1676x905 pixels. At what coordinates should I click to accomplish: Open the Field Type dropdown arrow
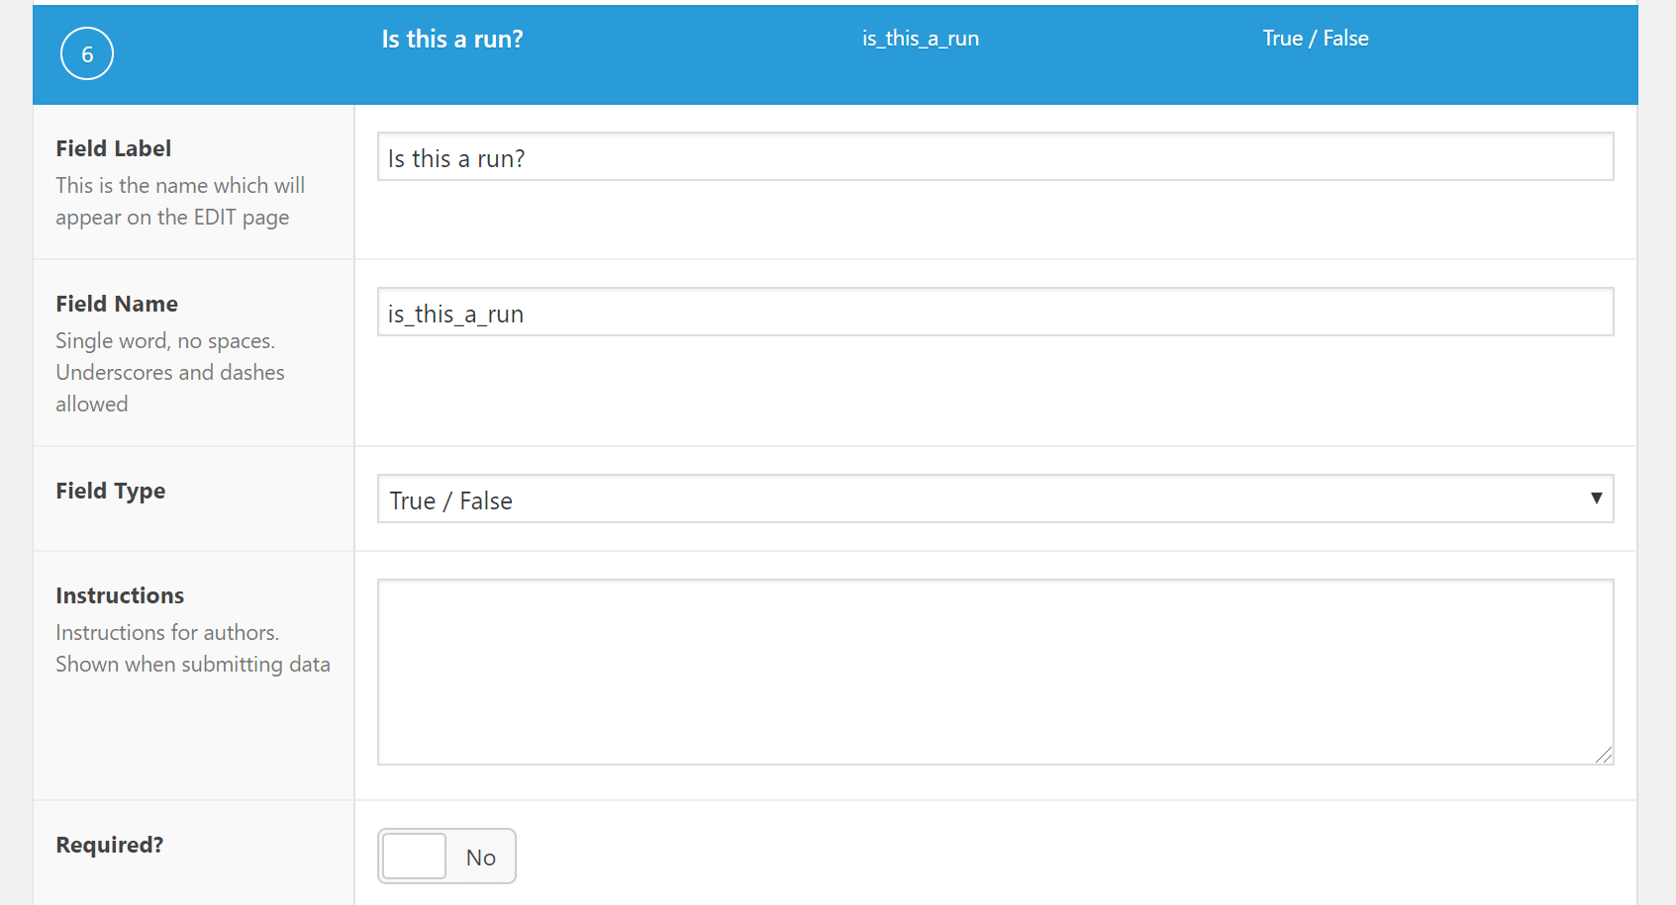click(1598, 498)
